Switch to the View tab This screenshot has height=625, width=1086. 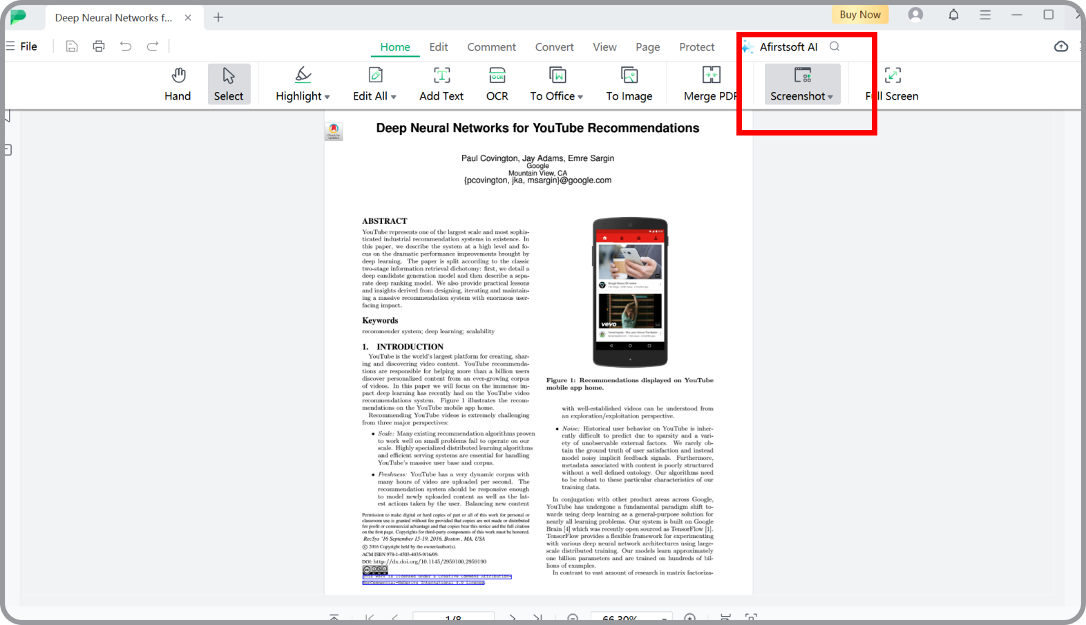pos(604,47)
